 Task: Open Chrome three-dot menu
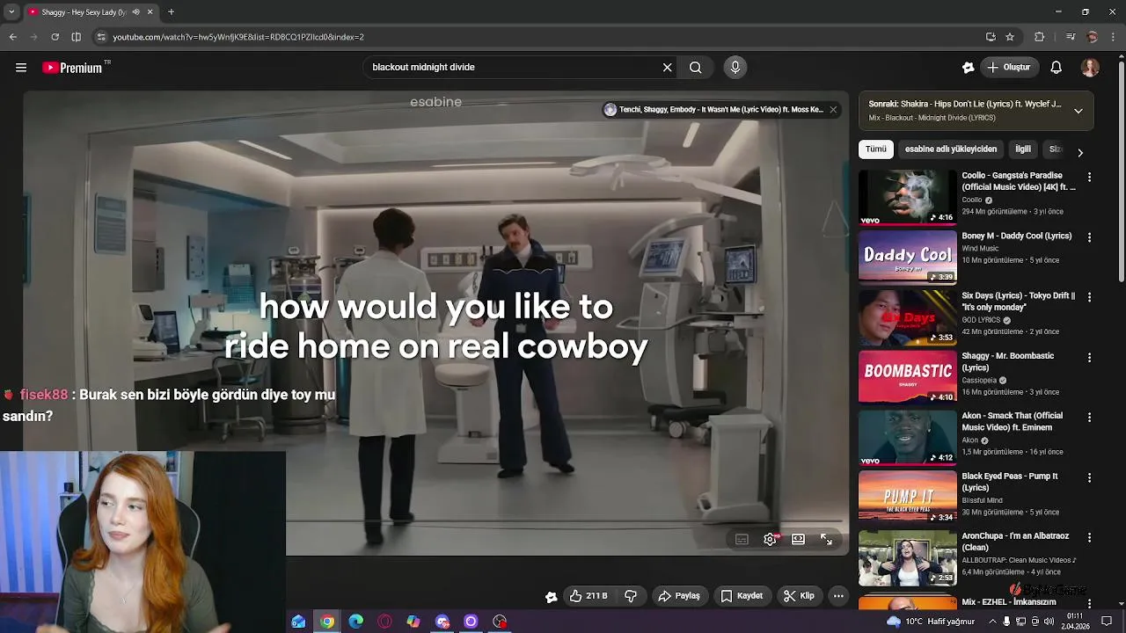point(1113,37)
